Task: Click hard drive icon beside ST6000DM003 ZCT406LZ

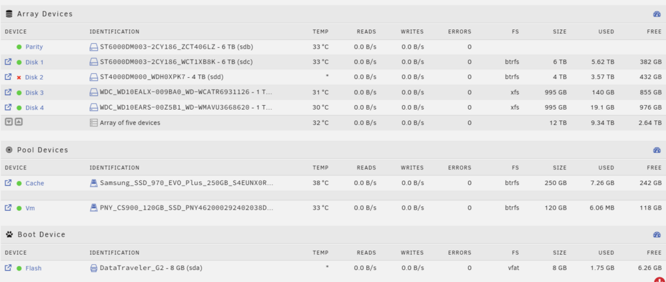Action: coord(93,47)
